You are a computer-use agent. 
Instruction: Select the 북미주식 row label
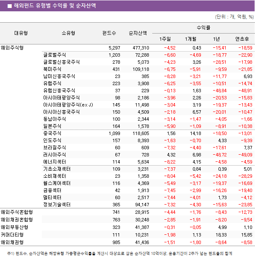pyautogui.click(x=52, y=69)
